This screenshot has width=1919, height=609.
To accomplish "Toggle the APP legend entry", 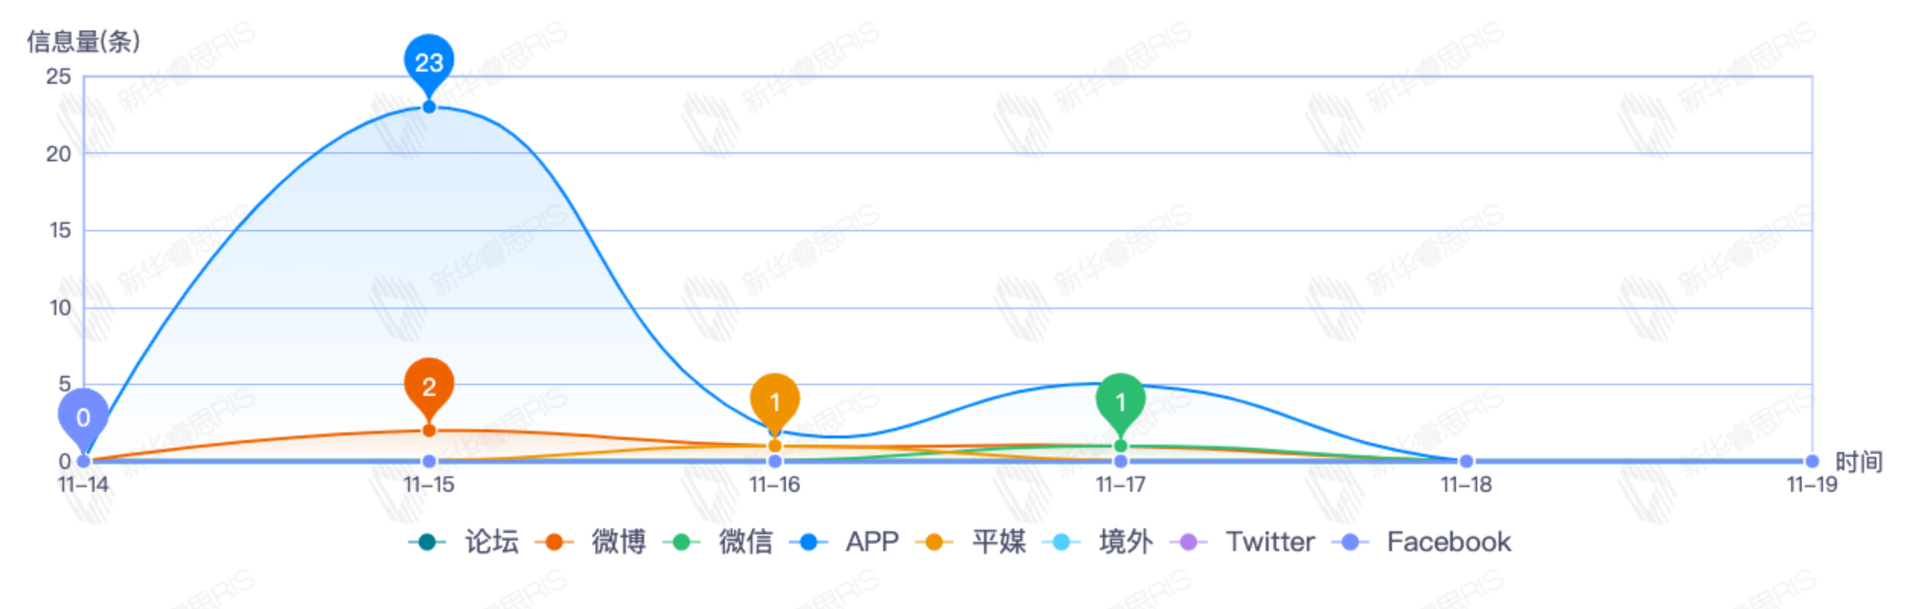I will [845, 542].
